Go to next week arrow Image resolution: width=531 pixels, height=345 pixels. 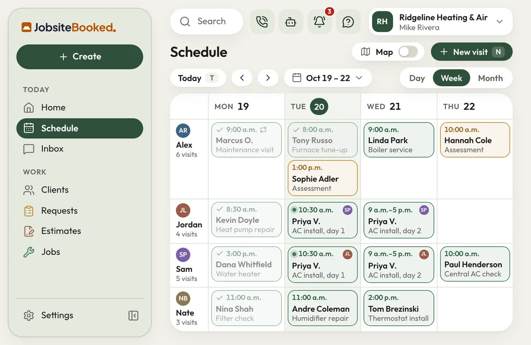coord(268,78)
